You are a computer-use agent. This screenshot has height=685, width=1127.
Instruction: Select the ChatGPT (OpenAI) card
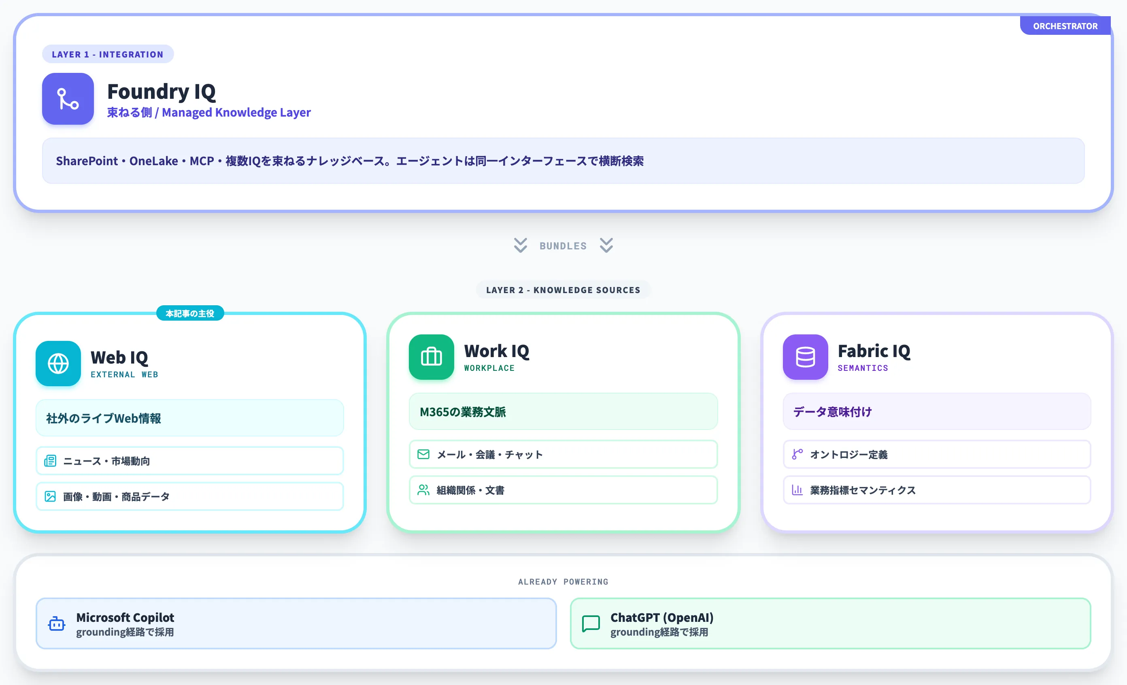tap(830, 624)
